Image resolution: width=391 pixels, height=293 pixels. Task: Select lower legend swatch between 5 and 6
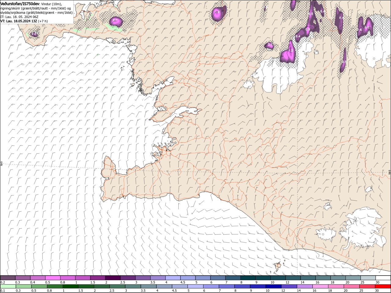pyautogui.click(x=195, y=286)
